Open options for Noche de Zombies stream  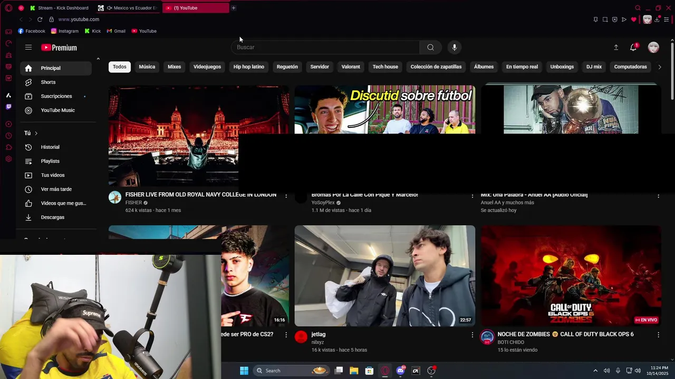658,335
